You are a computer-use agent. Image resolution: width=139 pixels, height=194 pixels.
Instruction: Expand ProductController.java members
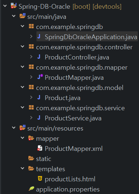click(31, 57)
